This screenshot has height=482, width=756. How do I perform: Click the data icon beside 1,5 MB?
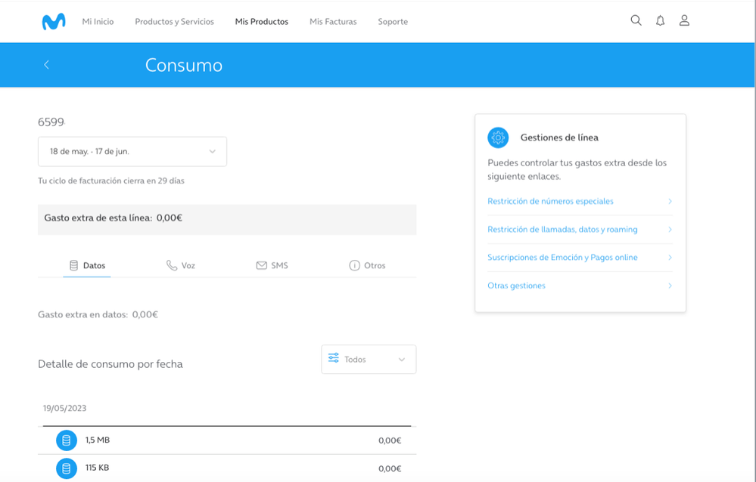(67, 440)
